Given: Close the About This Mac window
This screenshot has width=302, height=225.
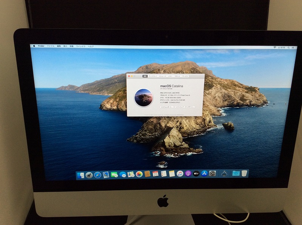Looking at the screenshot, I should [x=129, y=76].
